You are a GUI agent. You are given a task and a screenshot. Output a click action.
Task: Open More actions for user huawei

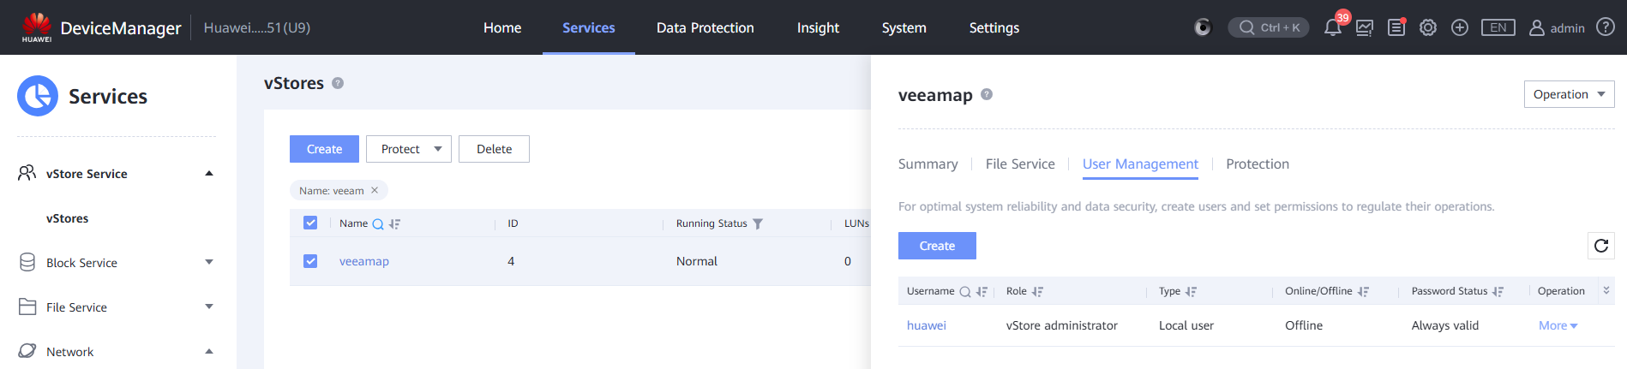coord(1558,325)
